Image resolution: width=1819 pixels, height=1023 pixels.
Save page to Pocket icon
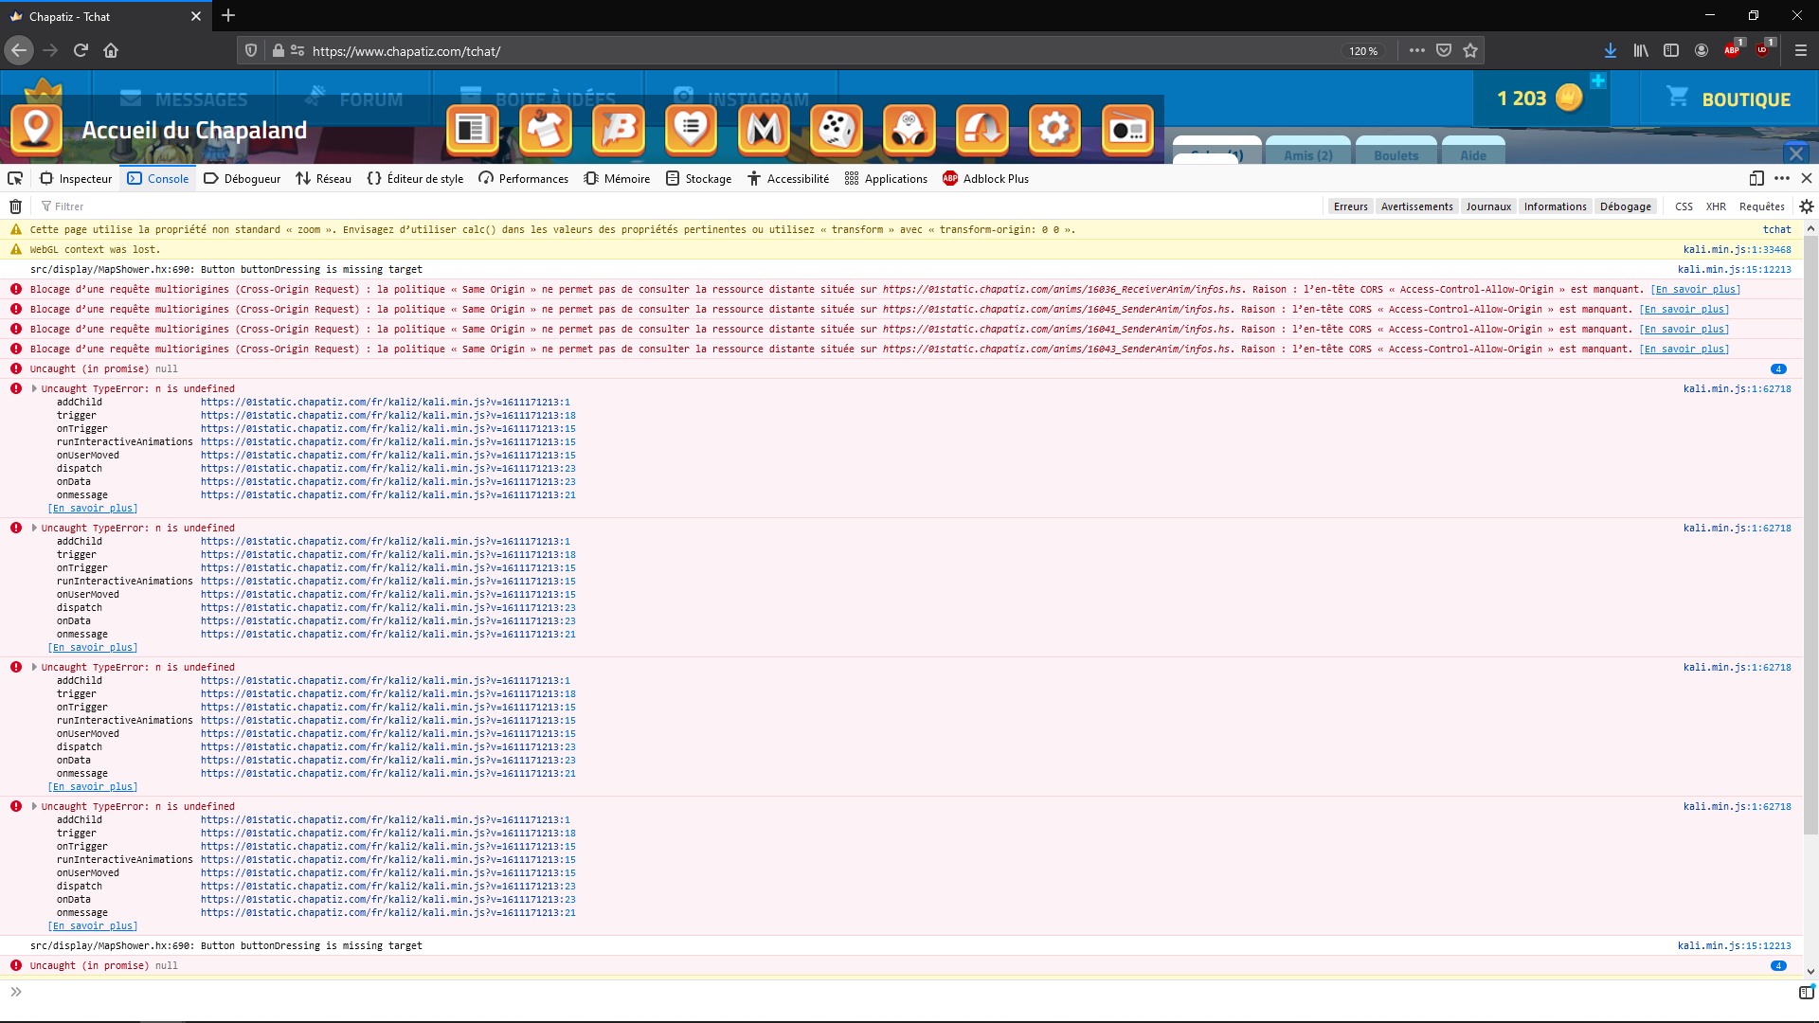[1444, 50]
